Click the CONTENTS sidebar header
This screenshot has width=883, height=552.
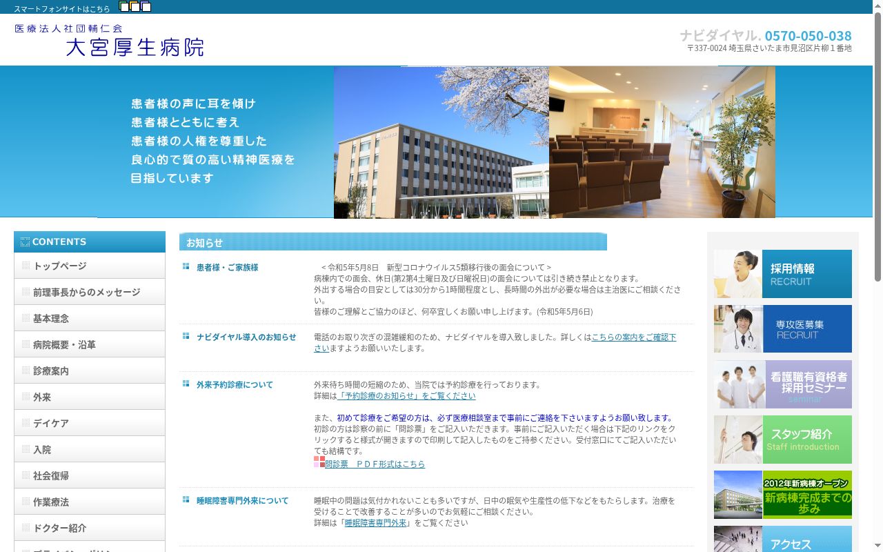point(90,241)
